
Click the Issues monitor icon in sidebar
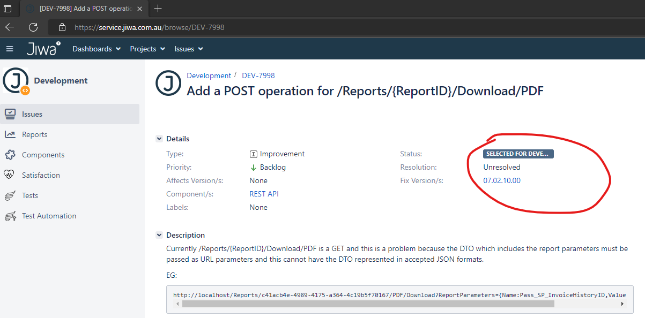pos(10,114)
